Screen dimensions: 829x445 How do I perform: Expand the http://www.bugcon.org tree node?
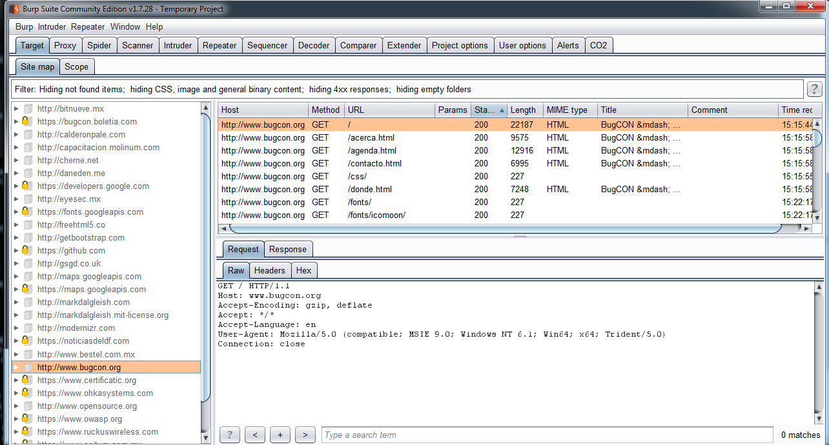pos(16,367)
